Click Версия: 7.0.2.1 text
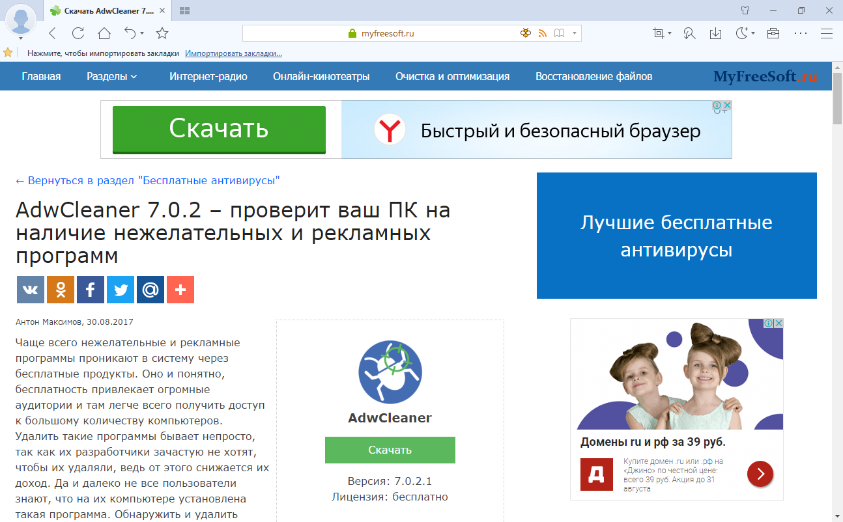The width and height of the screenshot is (843, 522). click(x=390, y=481)
